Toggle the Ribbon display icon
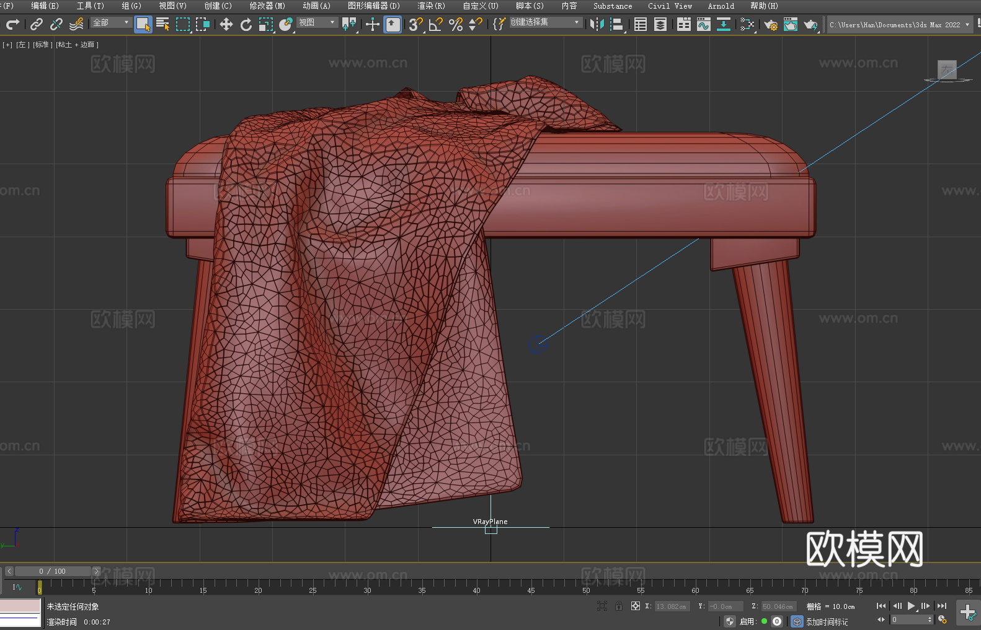 click(x=684, y=24)
